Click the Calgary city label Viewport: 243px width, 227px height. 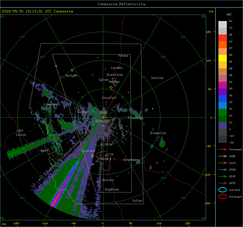(105, 159)
